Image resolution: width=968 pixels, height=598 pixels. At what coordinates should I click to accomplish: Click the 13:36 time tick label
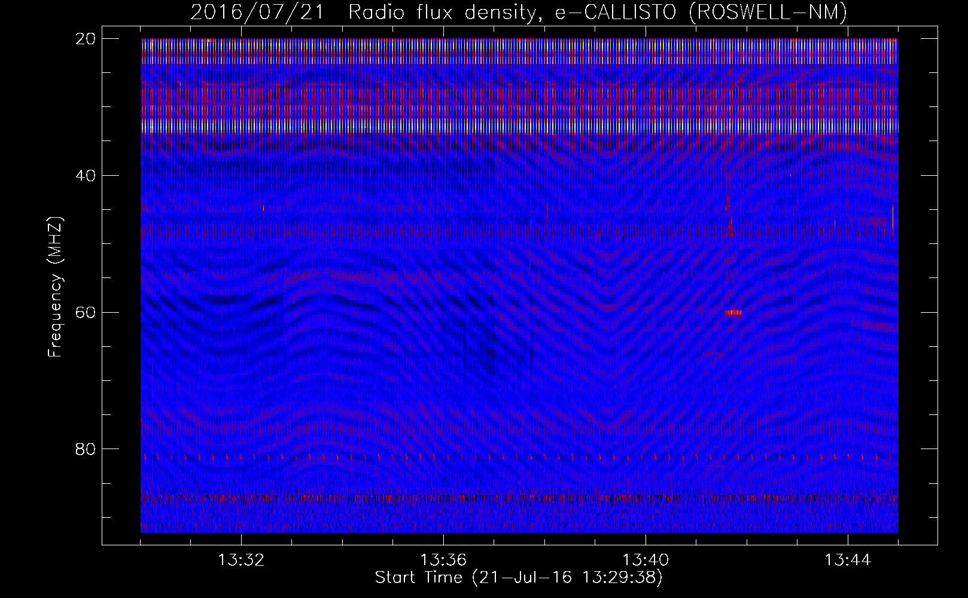pyautogui.click(x=443, y=560)
